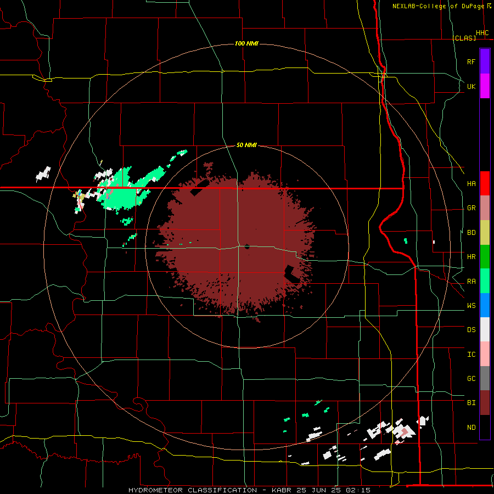Pick the RA light-green legend swatch
The height and width of the screenshot is (494, 494).
(x=485, y=281)
